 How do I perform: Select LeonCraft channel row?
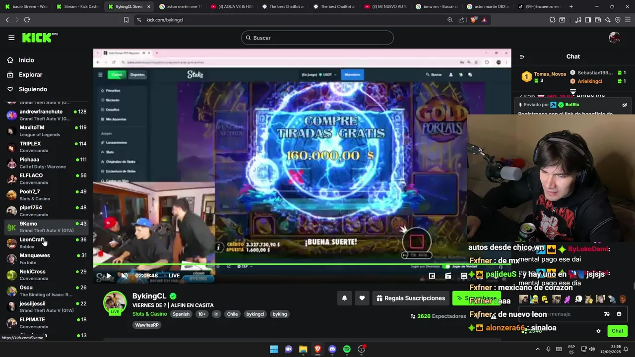coord(46,243)
